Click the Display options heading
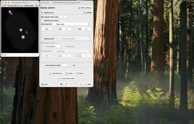 [x=48, y=8]
